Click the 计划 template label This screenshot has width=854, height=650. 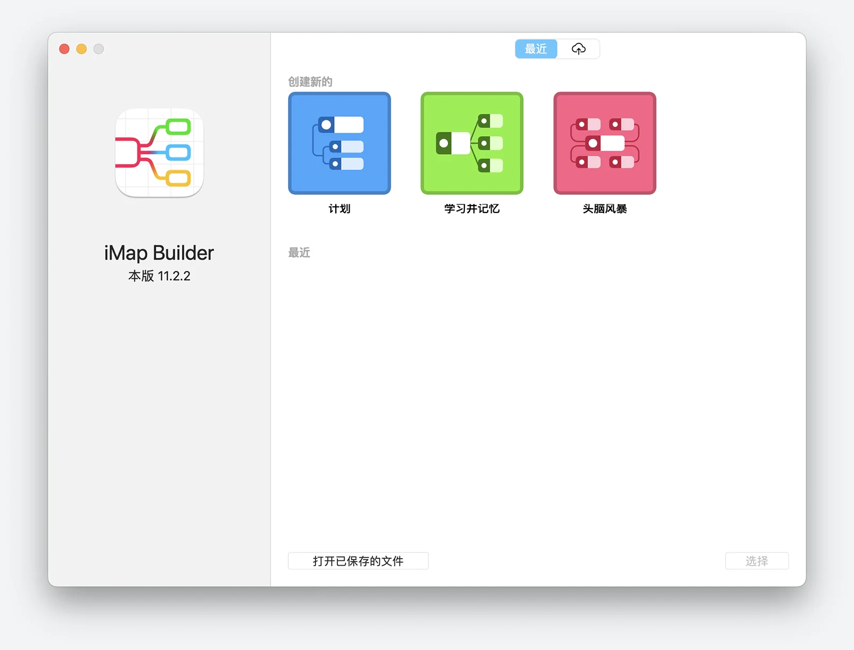pos(339,209)
